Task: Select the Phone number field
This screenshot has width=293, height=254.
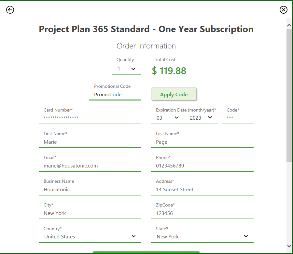Action: tap(202, 166)
